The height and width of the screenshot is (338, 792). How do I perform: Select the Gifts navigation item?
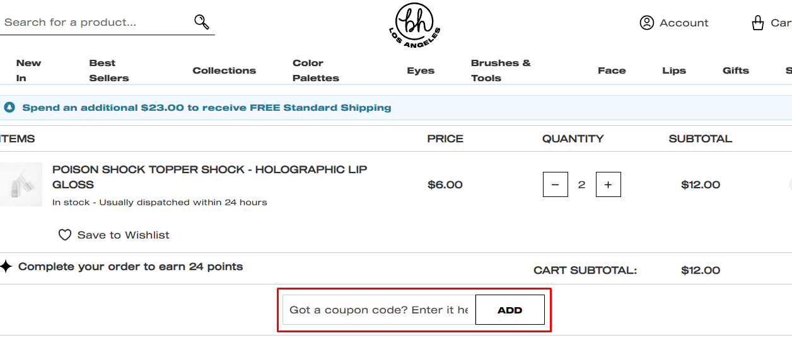[x=736, y=70]
